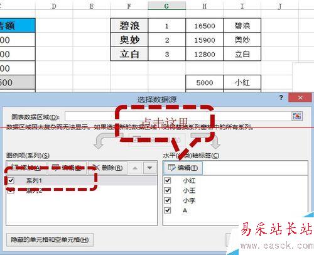The width and height of the screenshot is (314, 255).
Task: Select column E header
Action: click(x=92, y=6)
